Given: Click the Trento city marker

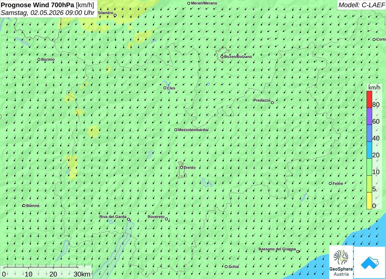Looking at the screenshot, I should pos(181,168).
